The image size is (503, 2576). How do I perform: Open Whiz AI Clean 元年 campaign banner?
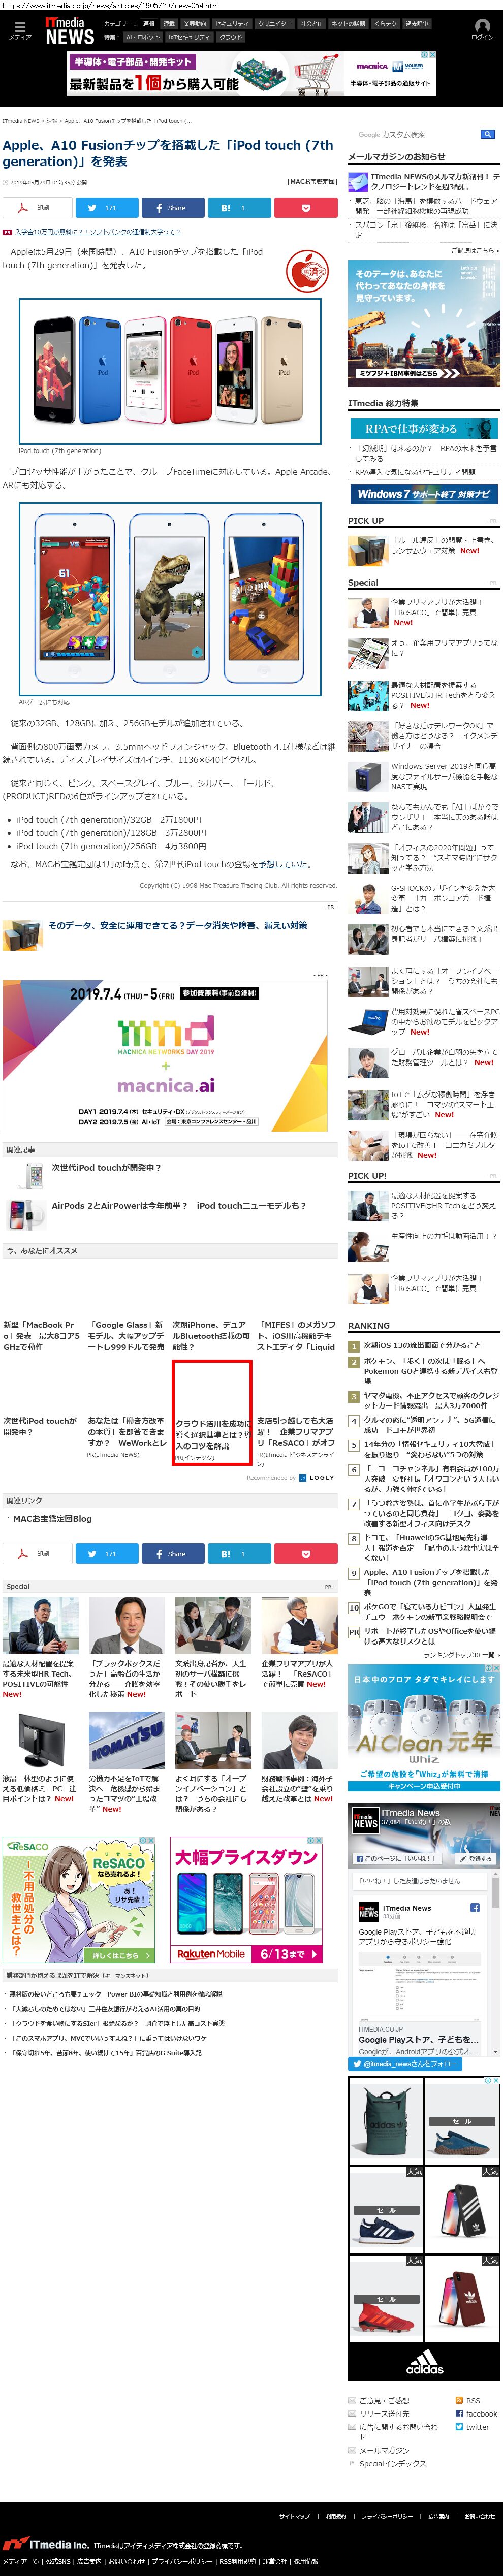pyautogui.click(x=423, y=1727)
